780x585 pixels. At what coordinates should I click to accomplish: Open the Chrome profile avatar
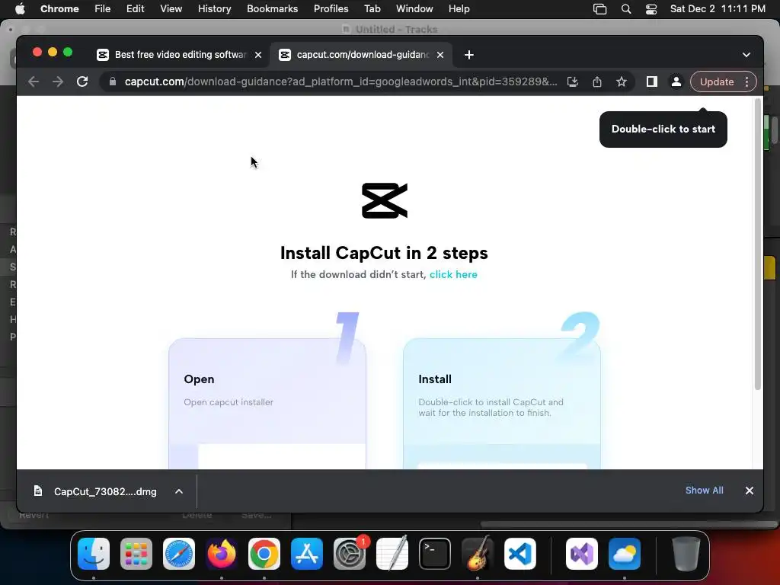676,82
